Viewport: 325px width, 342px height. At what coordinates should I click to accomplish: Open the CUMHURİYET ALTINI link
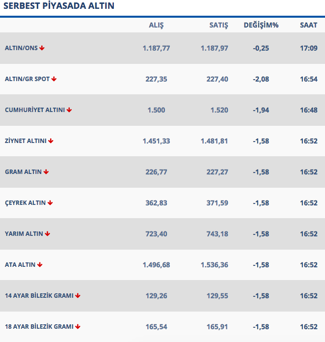pyautogui.click(x=34, y=110)
